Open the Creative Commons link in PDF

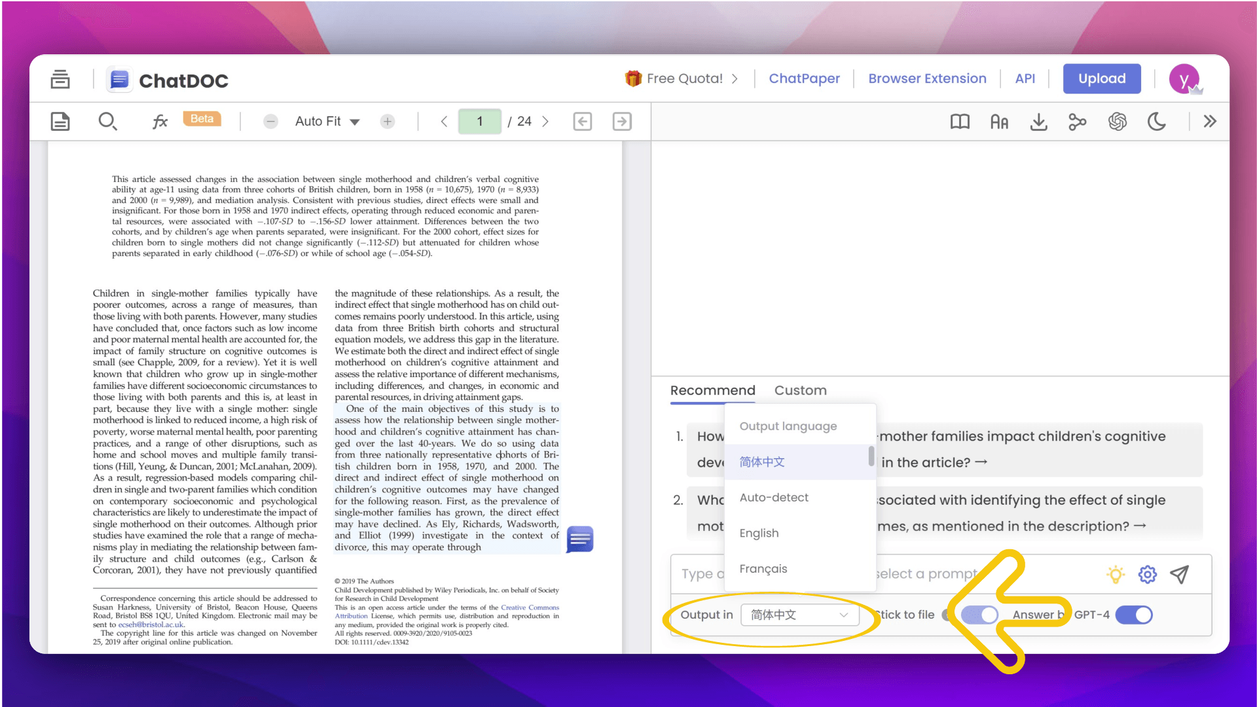pyautogui.click(x=530, y=607)
